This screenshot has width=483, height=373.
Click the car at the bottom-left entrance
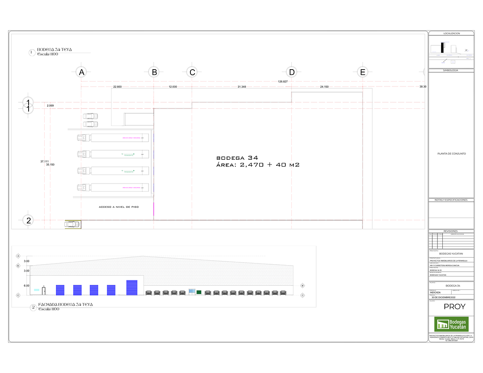(72, 224)
